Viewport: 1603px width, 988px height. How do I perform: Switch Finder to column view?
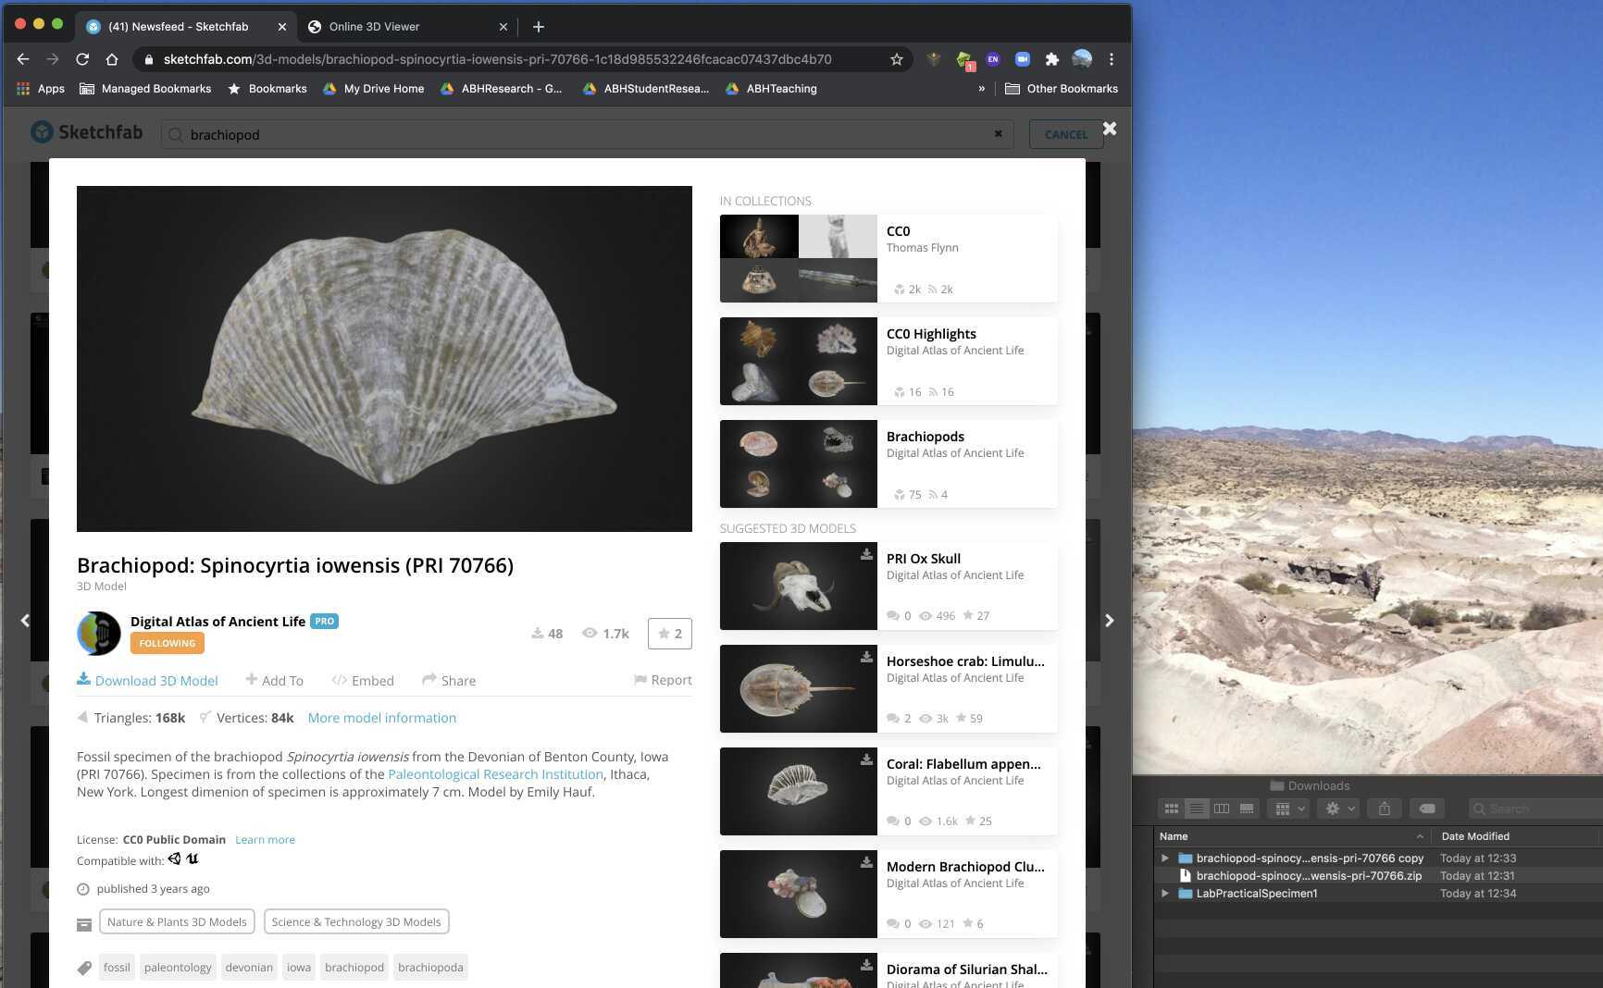coord(1222,808)
